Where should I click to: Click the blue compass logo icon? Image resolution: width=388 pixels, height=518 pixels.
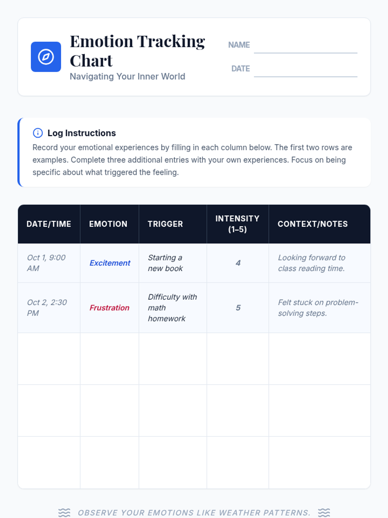pos(46,57)
